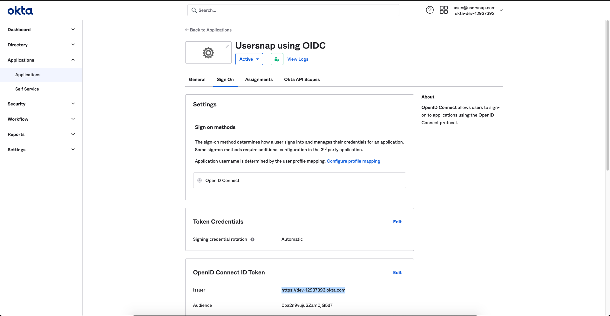Click the Sign on methods heading

[215, 127]
